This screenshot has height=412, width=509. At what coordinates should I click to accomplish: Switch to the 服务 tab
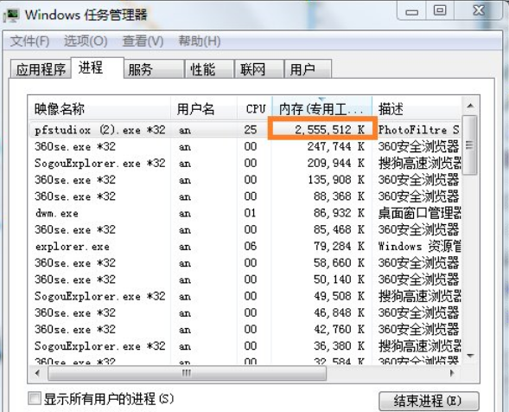[x=154, y=69]
